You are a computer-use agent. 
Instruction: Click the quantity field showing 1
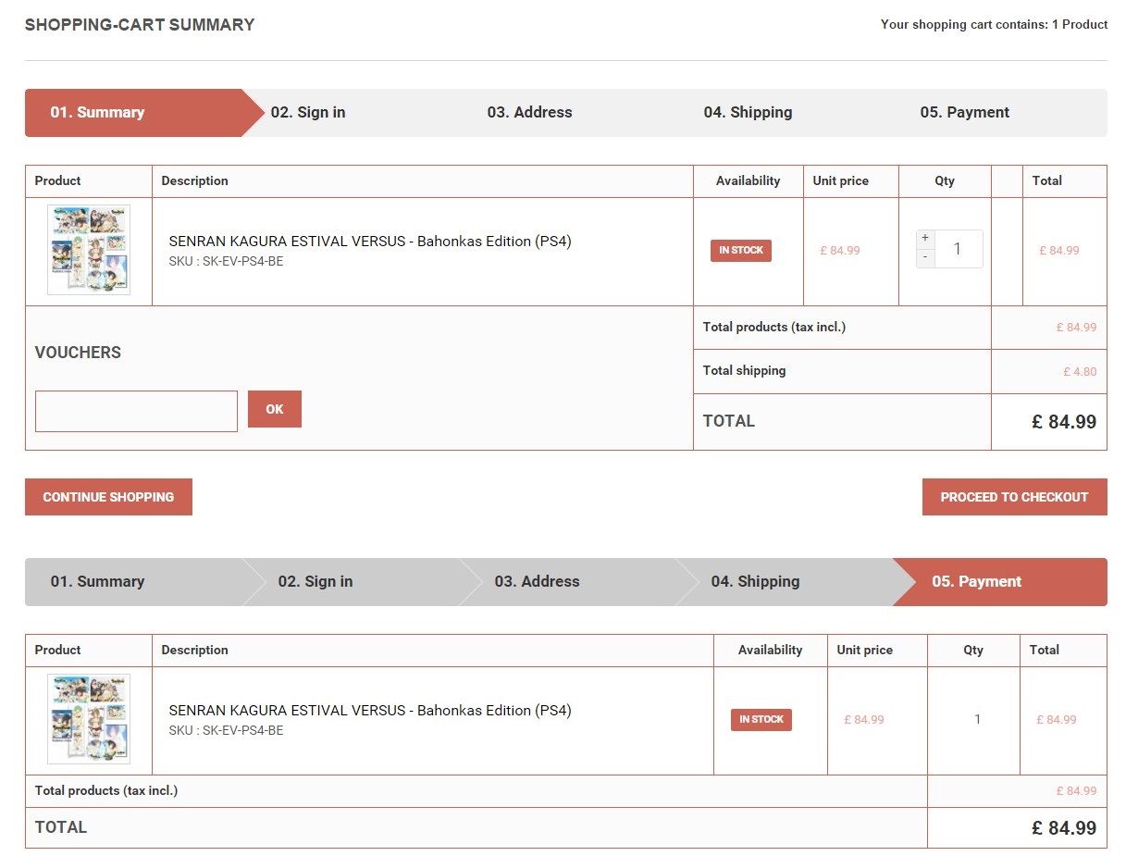coord(959,249)
